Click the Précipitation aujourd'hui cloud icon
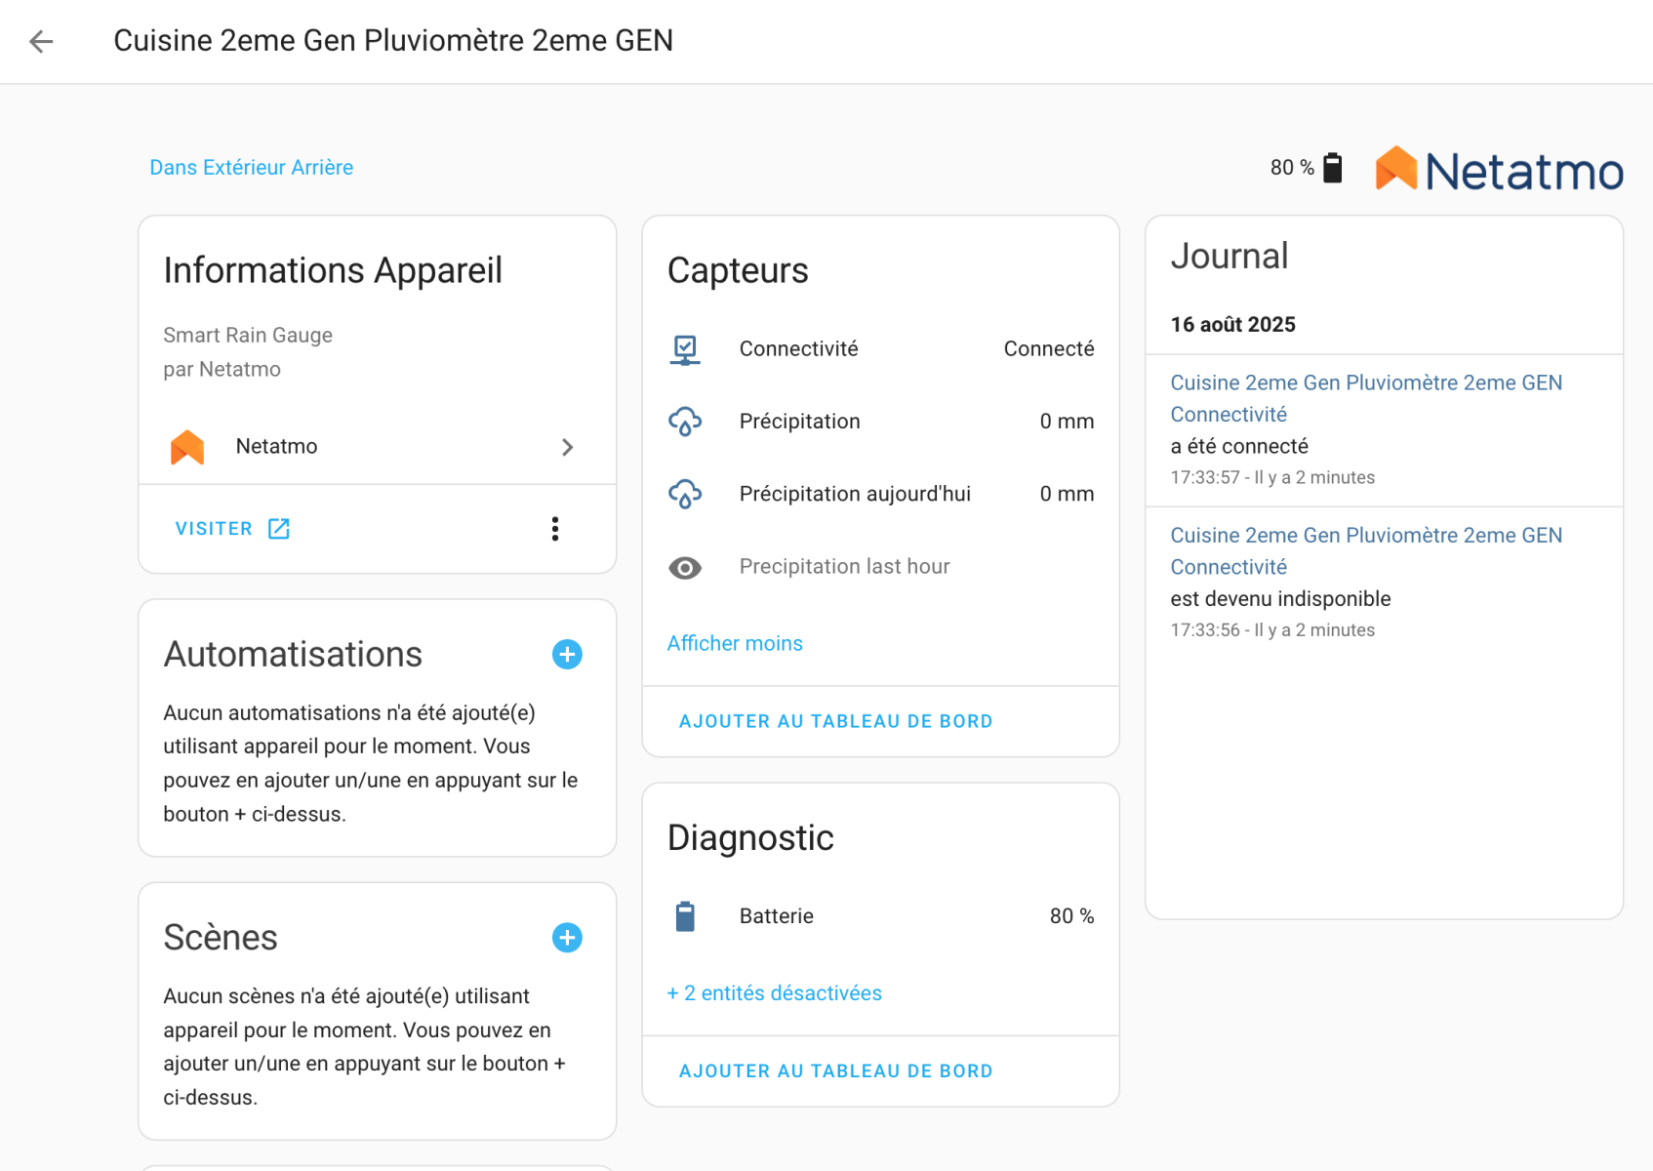 [x=685, y=494]
